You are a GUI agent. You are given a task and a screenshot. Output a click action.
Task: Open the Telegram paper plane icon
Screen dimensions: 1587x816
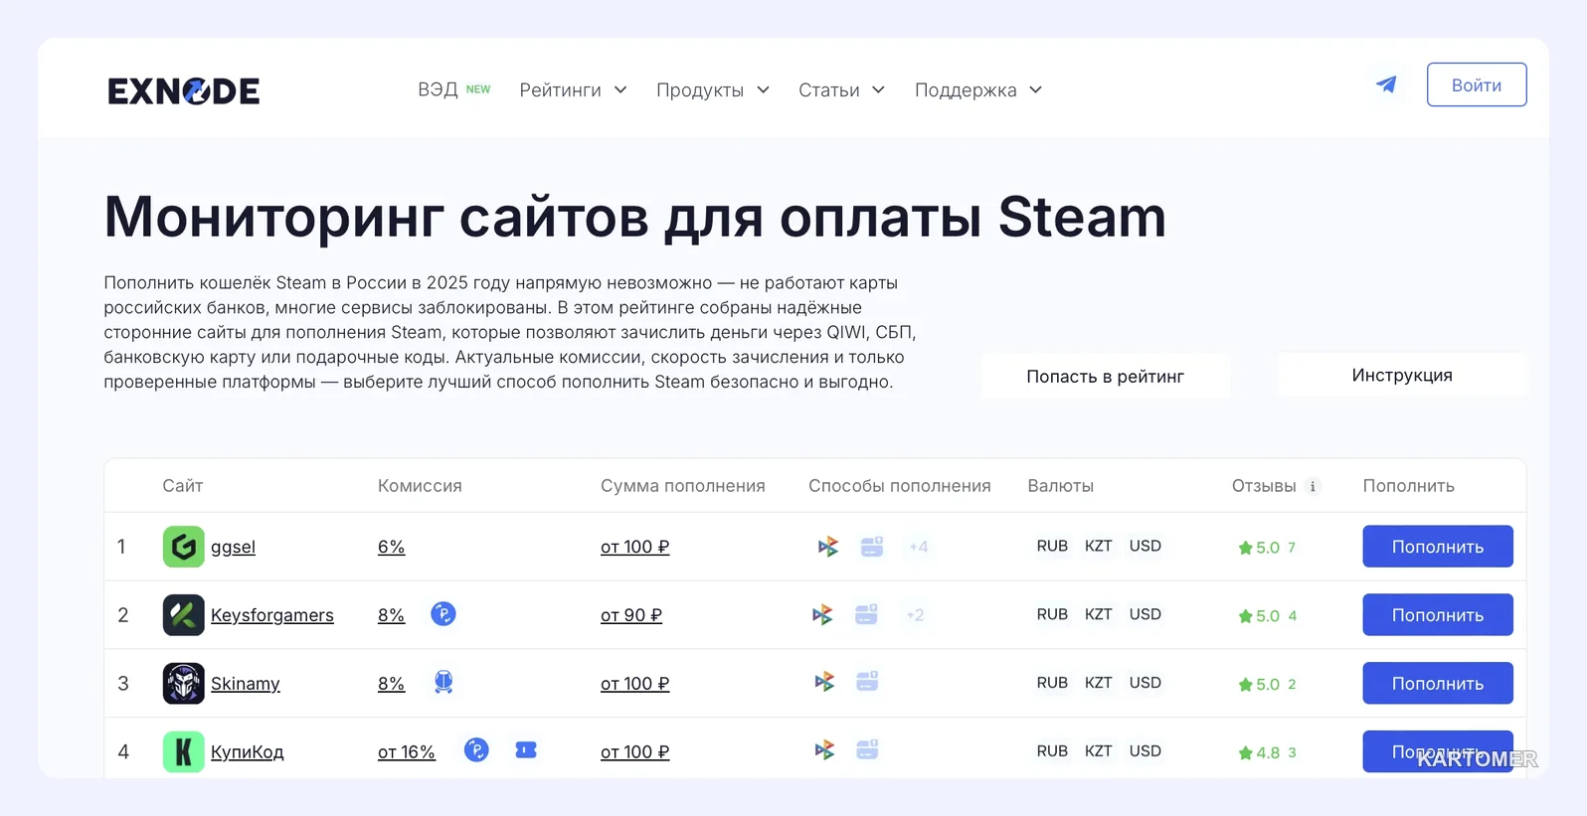pos(1386,84)
